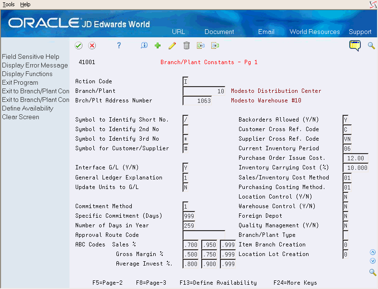This screenshot has height=289, width=378.
Task: Open the yellow chat bubble icon
Action: point(355,45)
